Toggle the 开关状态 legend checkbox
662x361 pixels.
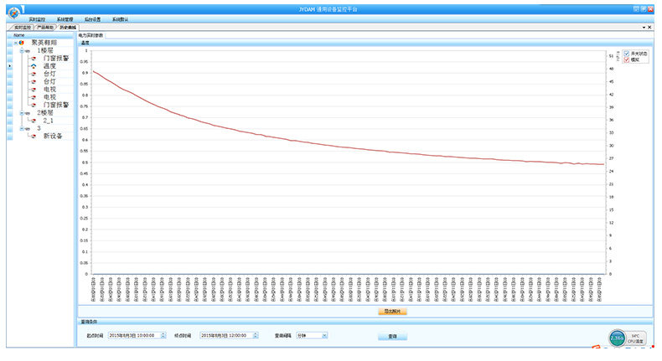[625, 53]
